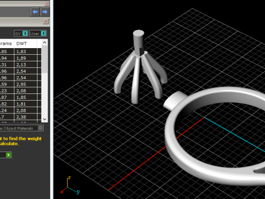
Task: Click the Grams column header
Action: (7, 44)
